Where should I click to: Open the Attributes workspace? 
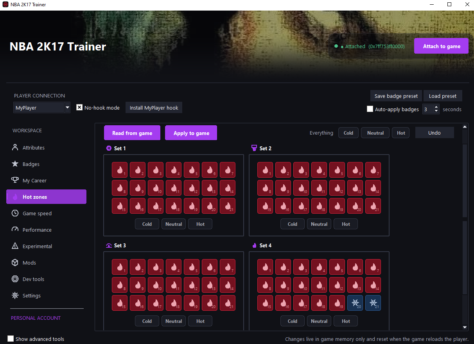coord(46,148)
